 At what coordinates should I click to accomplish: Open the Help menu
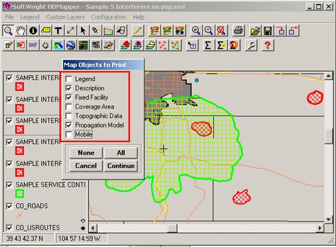click(x=138, y=17)
